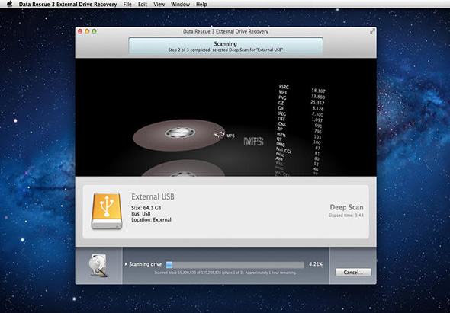The height and width of the screenshot is (313, 450).
Task: Click the spinning disk platter in the animation
Action: click(x=179, y=135)
